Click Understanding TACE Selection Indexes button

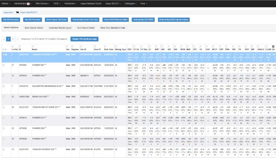[174, 20]
